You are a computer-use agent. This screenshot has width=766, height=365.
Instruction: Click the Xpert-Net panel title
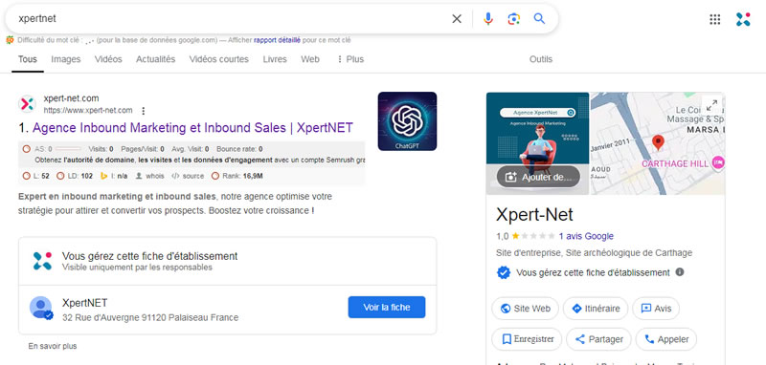534,215
